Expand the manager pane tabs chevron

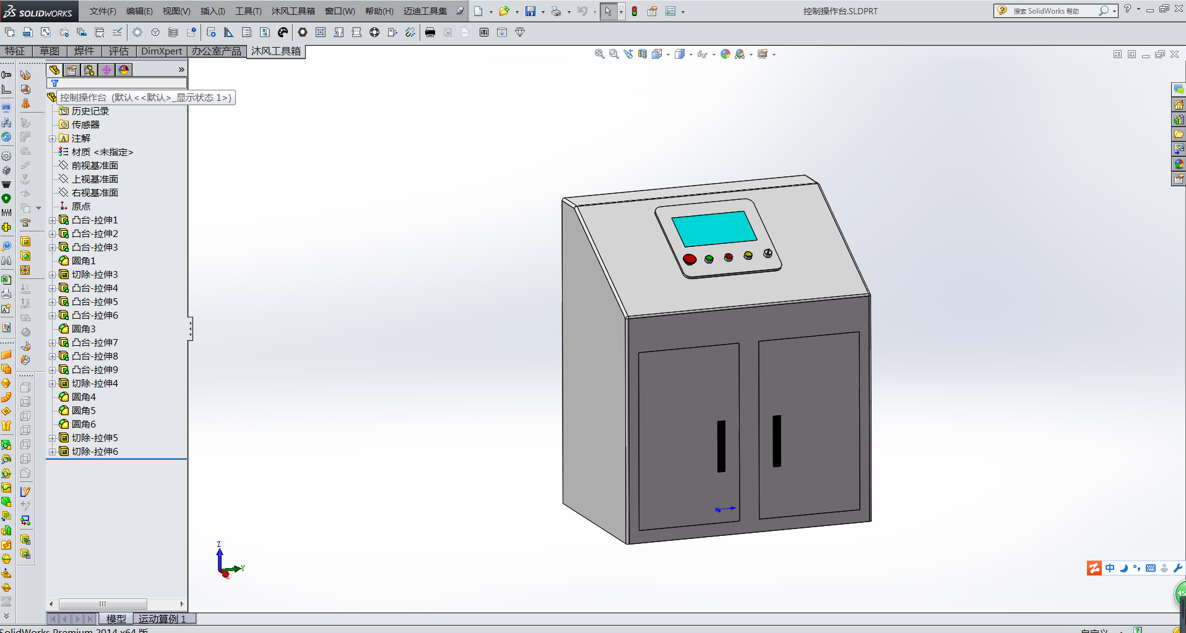coord(181,70)
